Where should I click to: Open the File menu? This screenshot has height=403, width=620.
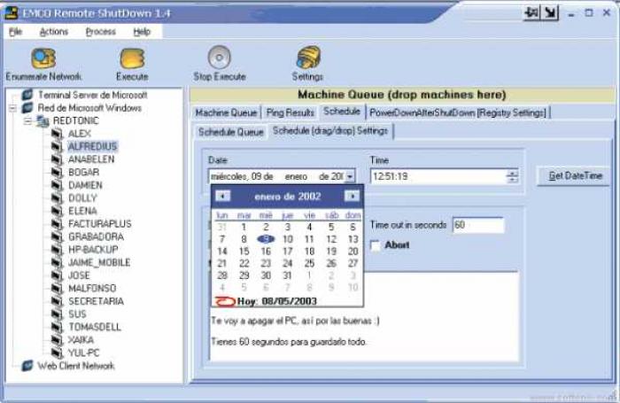pos(15,32)
